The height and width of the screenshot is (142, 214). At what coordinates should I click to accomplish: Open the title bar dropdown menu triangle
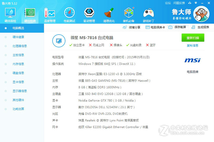196,3
